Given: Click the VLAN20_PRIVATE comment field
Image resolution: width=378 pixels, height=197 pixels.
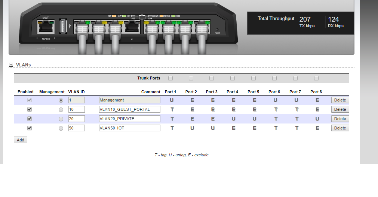Looking at the screenshot, I should pos(129,119).
